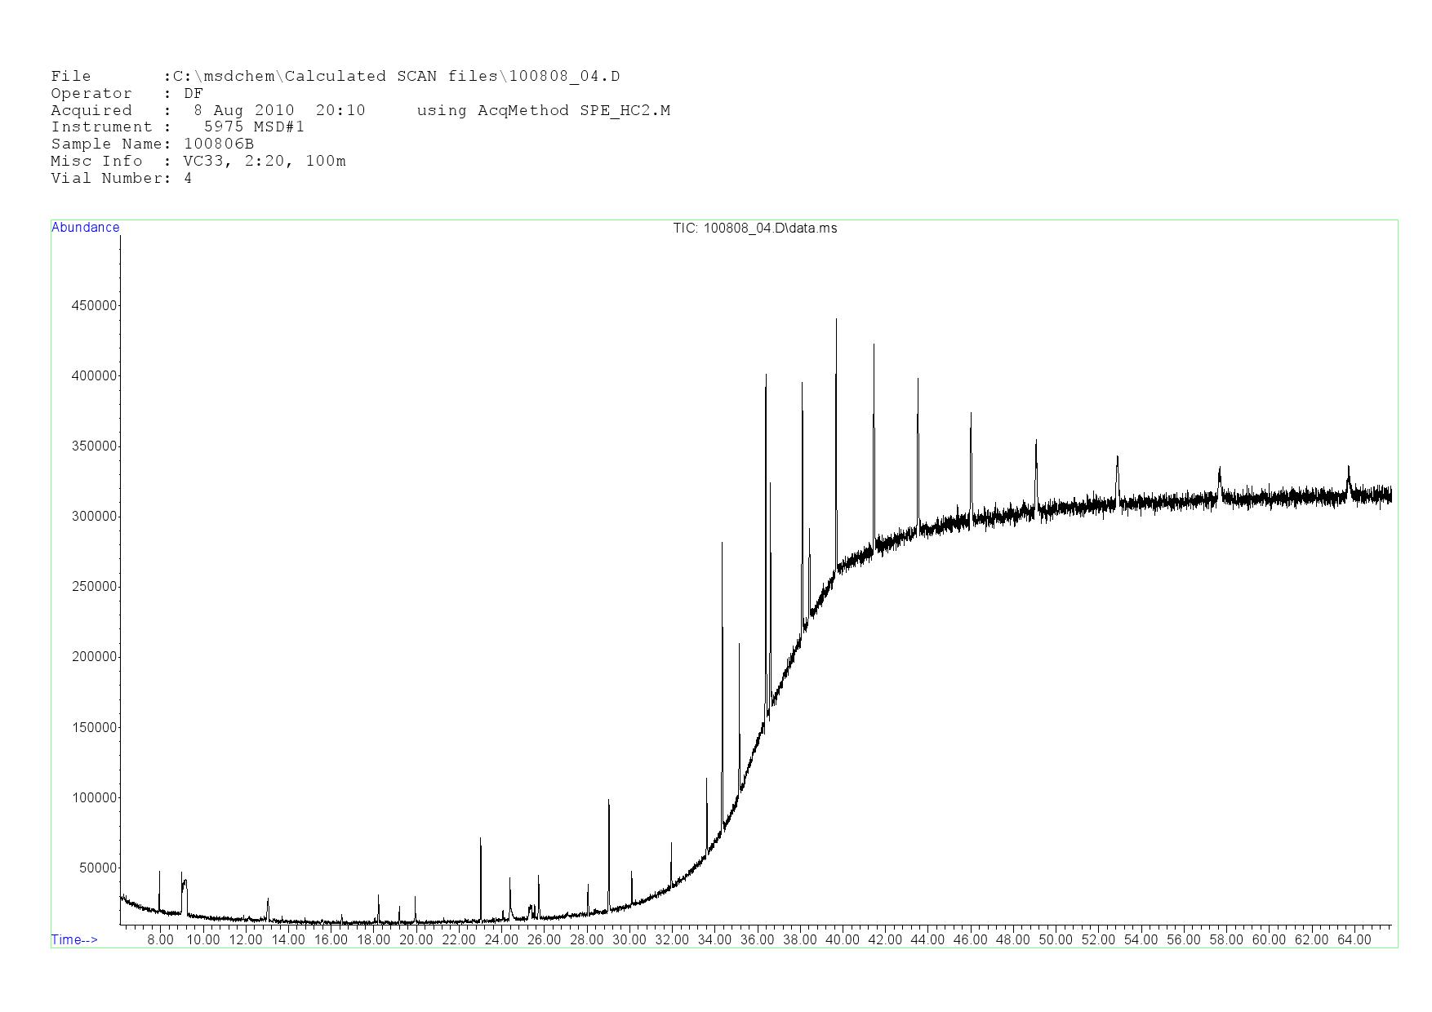The height and width of the screenshot is (1012, 1432).
Task: Click the 50000 tick label on the abundance axis
Action: point(97,868)
